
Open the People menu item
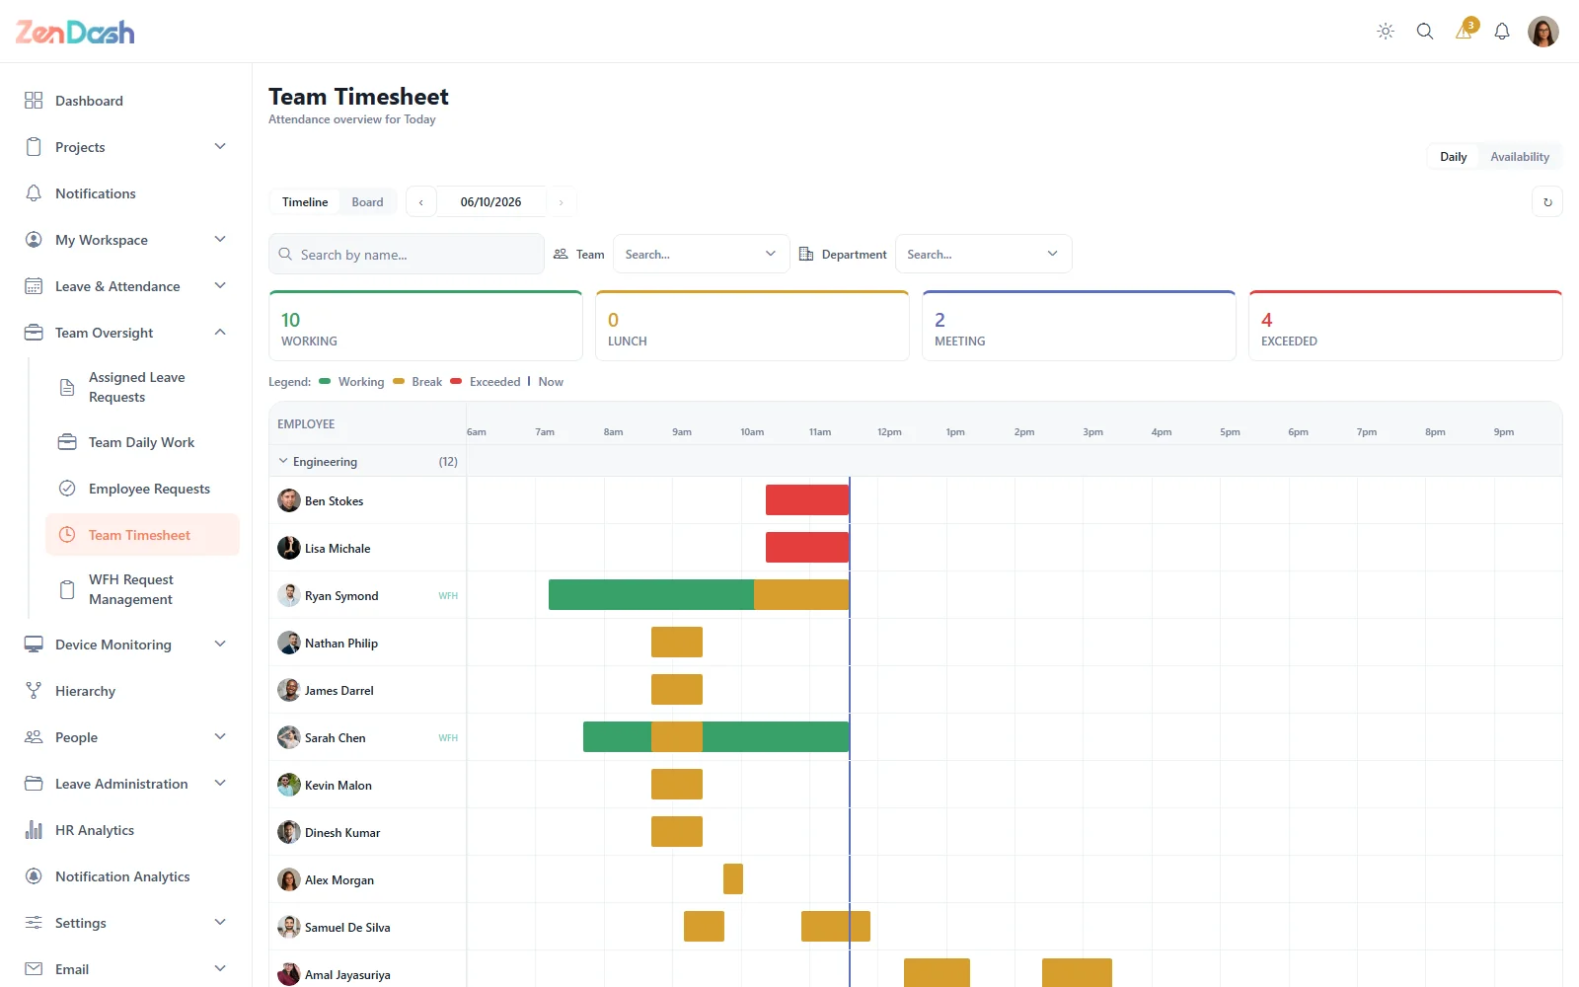pyautogui.click(x=126, y=737)
